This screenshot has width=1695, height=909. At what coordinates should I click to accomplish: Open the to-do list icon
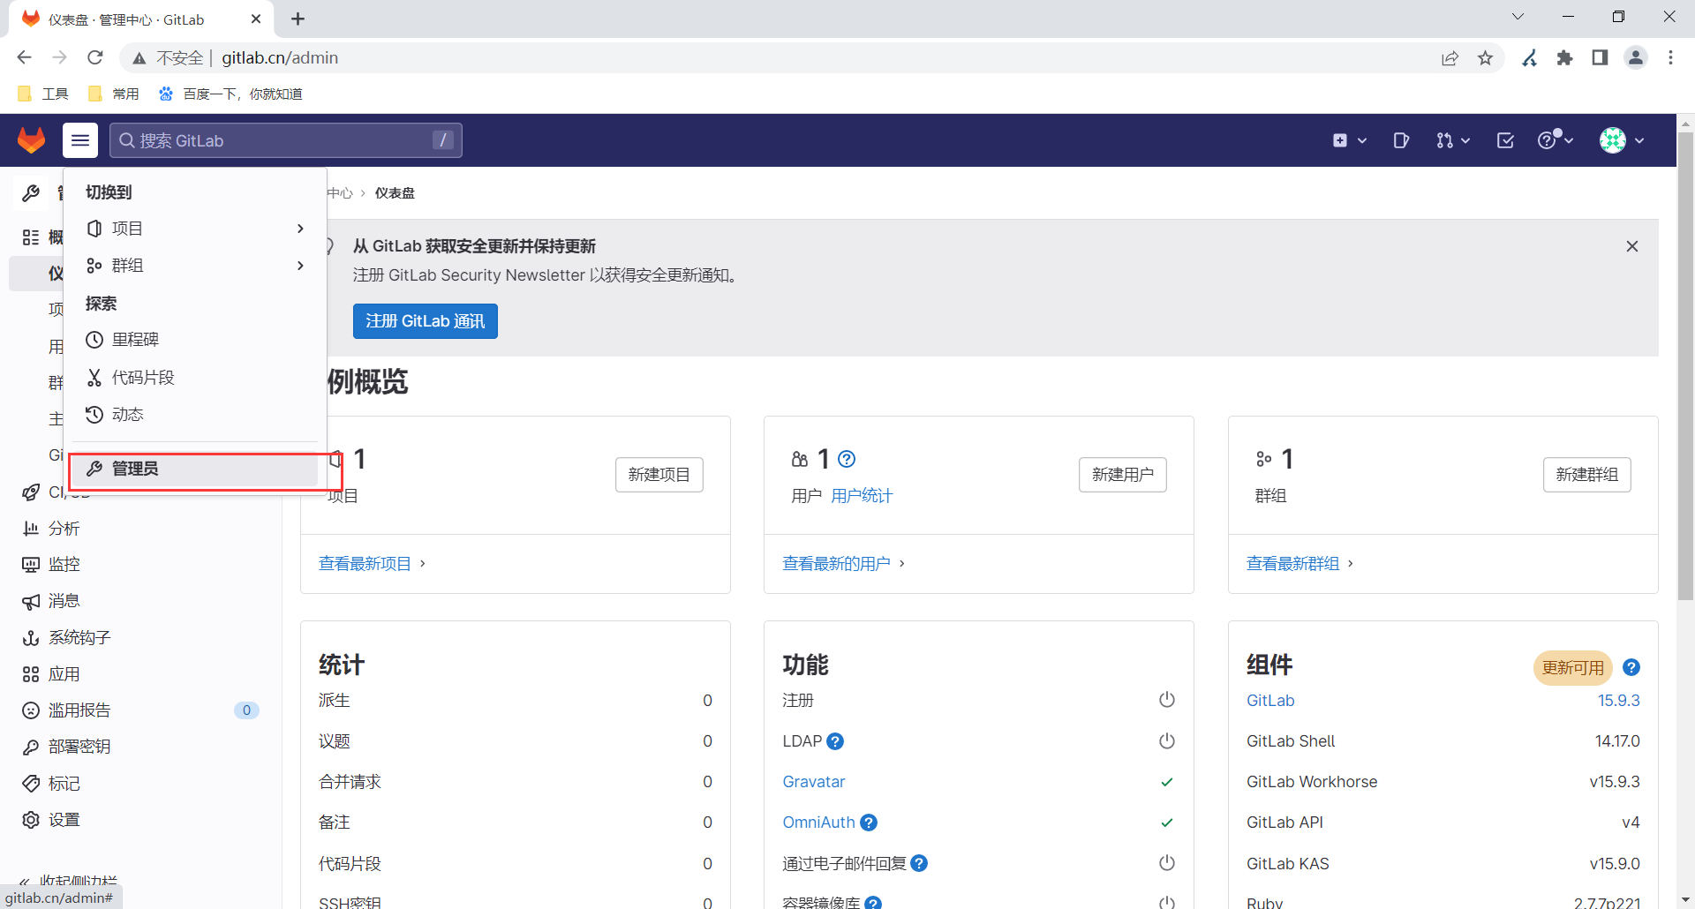click(1505, 140)
